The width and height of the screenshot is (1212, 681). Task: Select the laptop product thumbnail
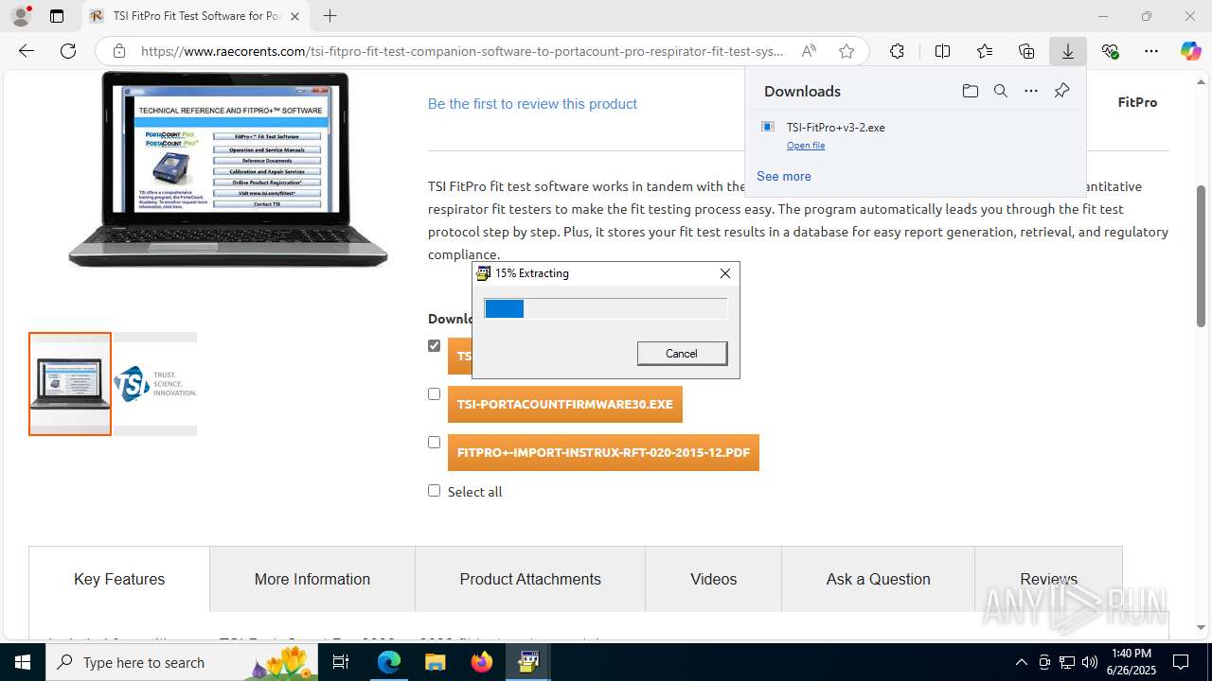click(70, 384)
